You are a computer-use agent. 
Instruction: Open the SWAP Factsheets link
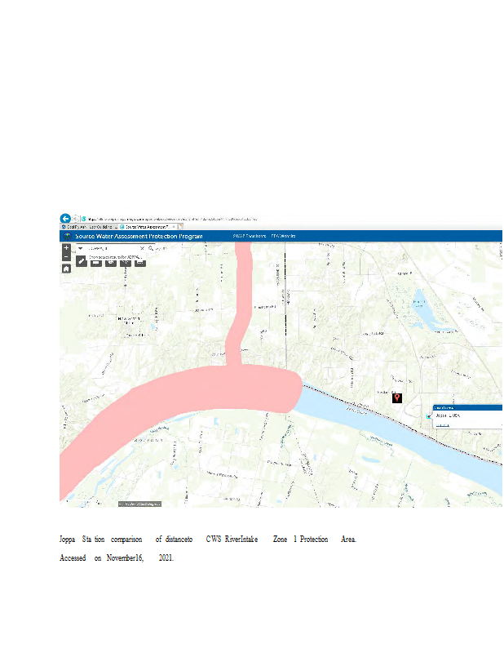coord(249,236)
